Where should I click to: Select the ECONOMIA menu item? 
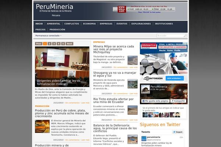[x=90, y=24]
